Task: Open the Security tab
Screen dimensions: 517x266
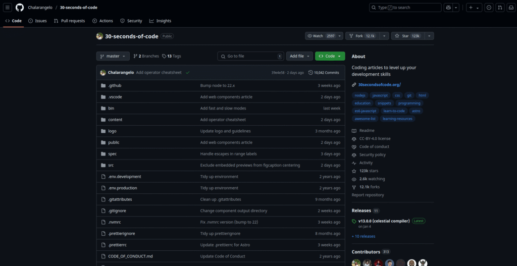Action: click(x=131, y=21)
